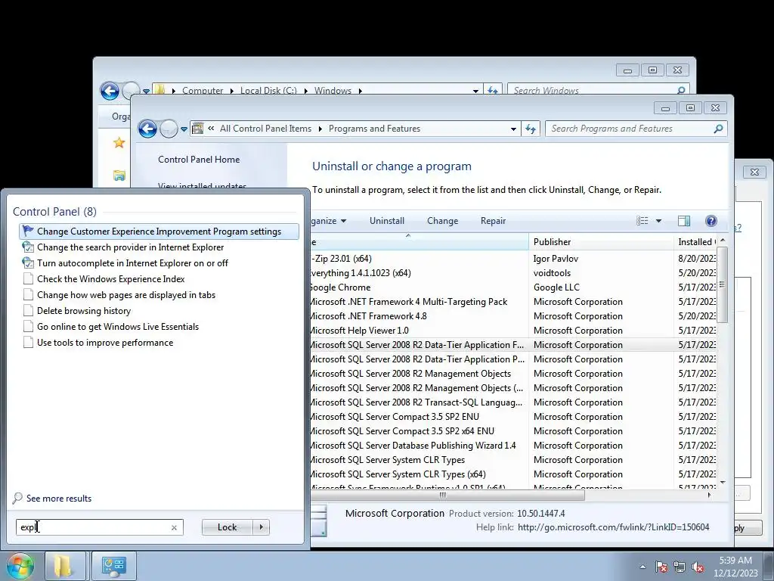Clear the Start menu search box
The height and width of the screenshot is (581, 774).
click(x=174, y=527)
